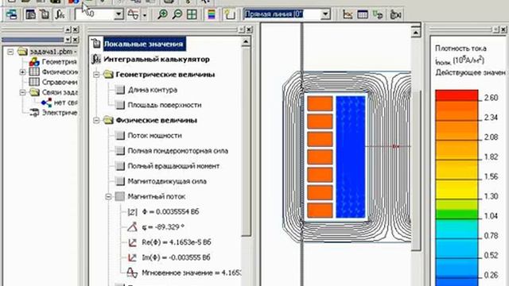Select the Полный вращающий момент item
Viewport: 509px width, 286px height.
[x=173, y=166]
